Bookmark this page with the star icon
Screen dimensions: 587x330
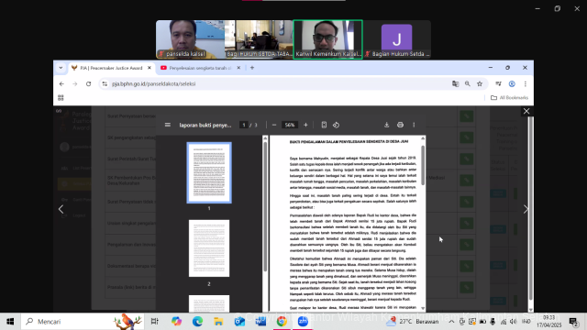pos(480,83)
